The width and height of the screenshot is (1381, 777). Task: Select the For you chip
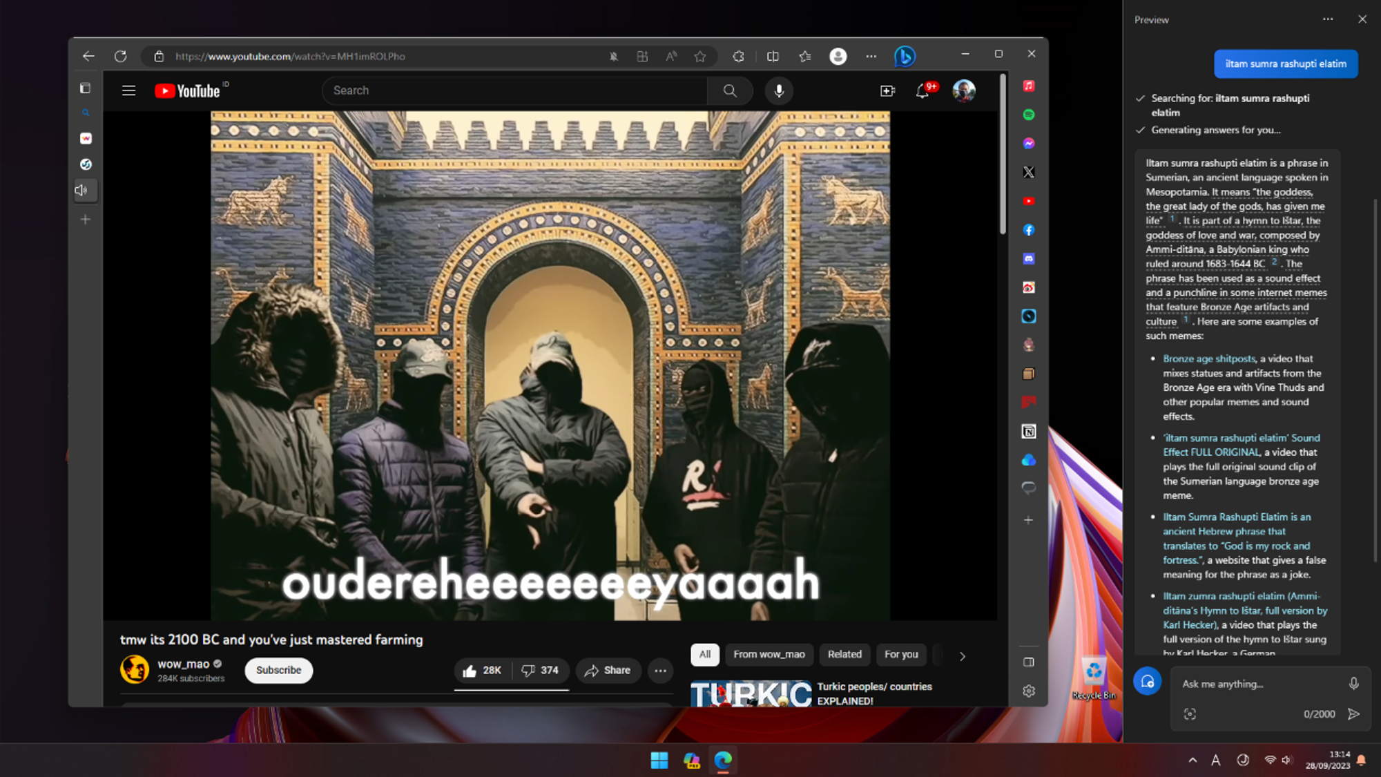901,655
